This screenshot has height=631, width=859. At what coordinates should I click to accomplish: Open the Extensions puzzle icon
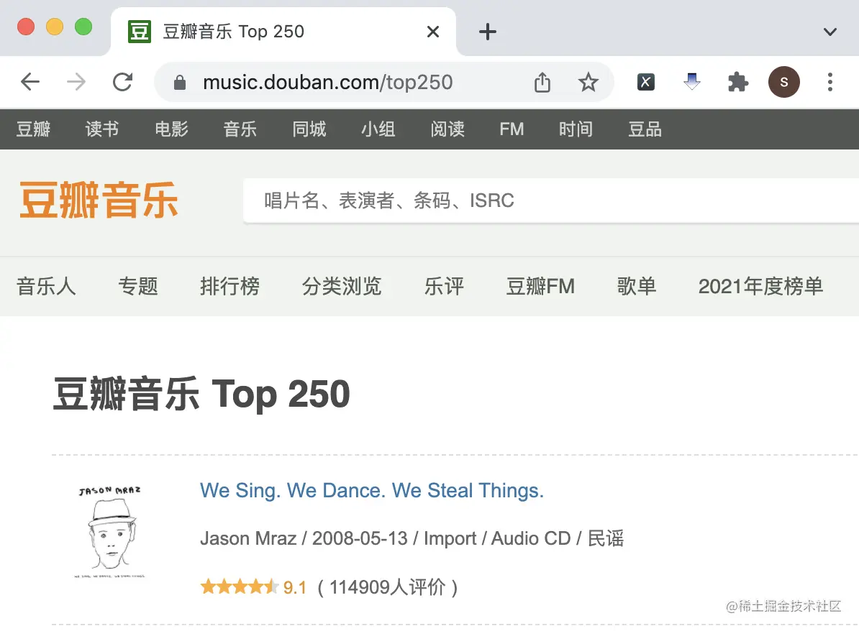[x=738, y=81]
